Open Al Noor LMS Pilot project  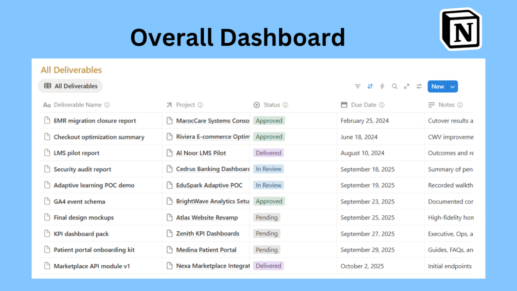click(x=201, y=153)
